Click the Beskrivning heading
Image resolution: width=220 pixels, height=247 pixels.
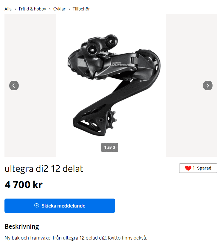pos(22,227)
